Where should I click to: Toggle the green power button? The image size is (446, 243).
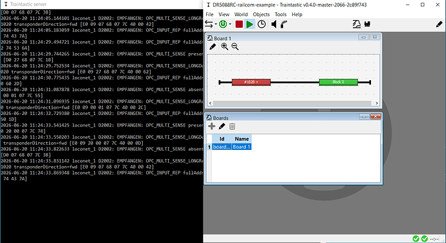[223, 25]
